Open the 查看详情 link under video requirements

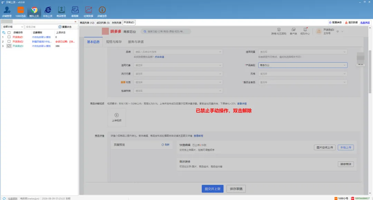[242, 104]
